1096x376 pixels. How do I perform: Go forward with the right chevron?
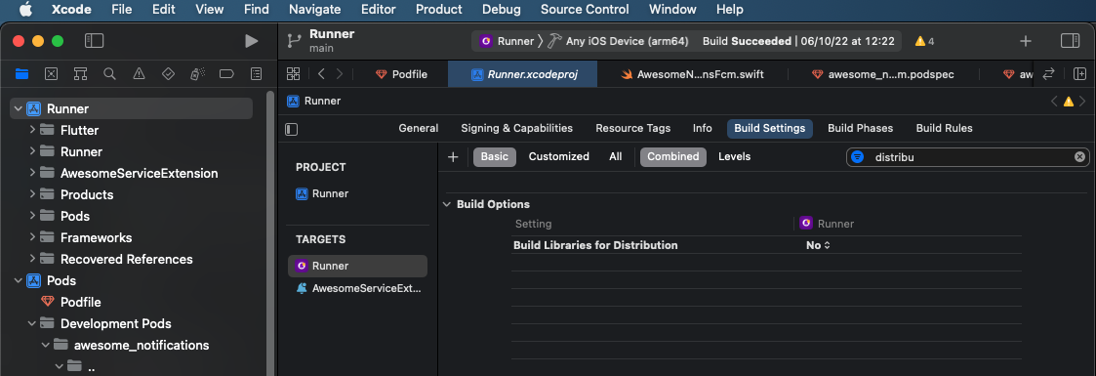(x=340, y=74)
